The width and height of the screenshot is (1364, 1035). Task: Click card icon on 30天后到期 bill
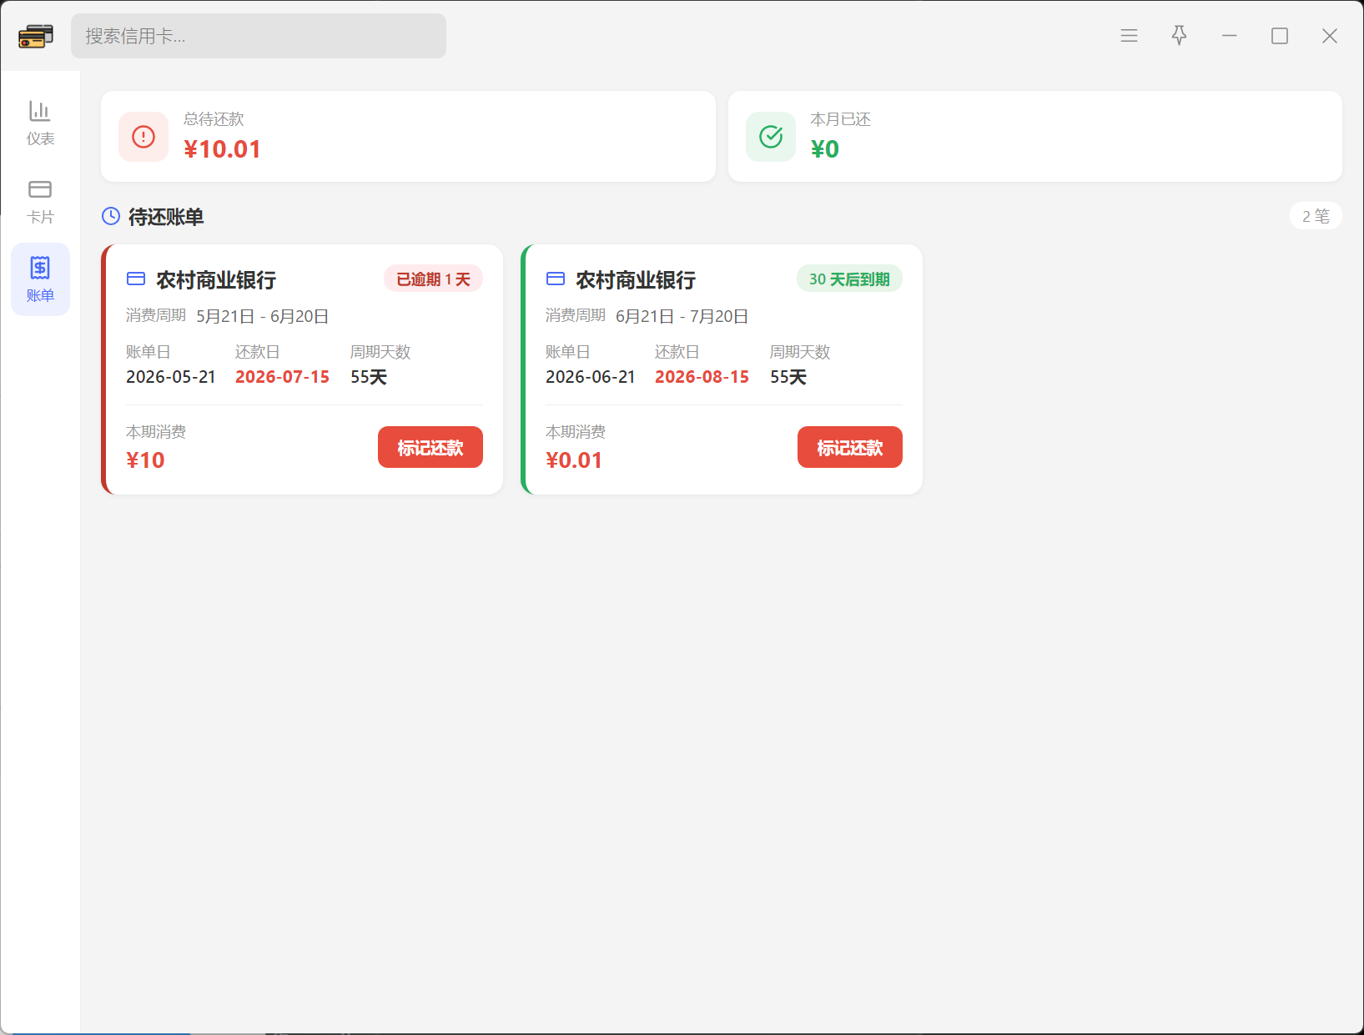tap(556, 279)
